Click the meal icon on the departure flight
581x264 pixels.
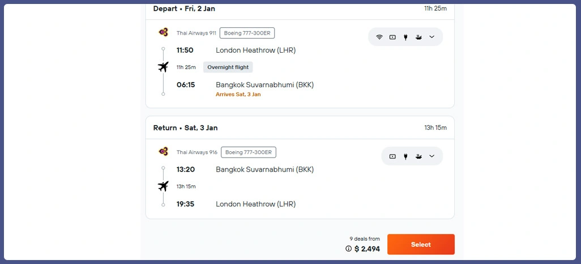(x=418, y=37)
